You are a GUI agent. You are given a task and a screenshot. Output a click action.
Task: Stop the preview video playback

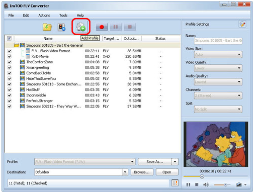coord(197,184)
